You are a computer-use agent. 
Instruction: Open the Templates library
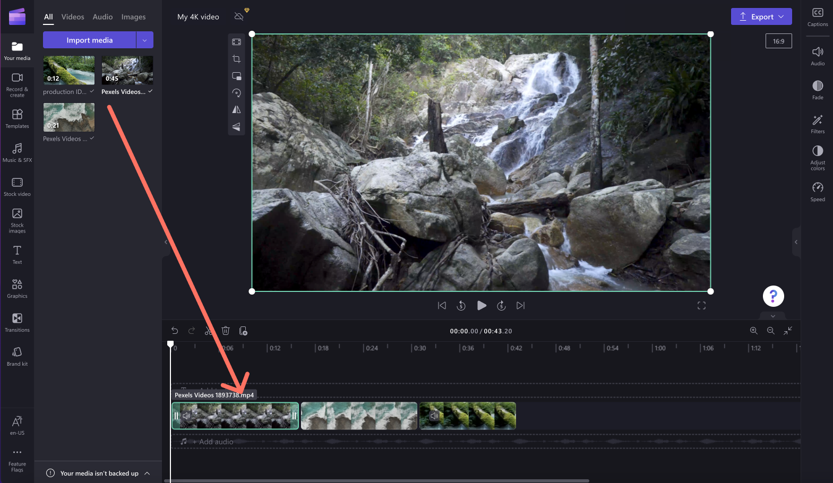[x=17, y=118]
